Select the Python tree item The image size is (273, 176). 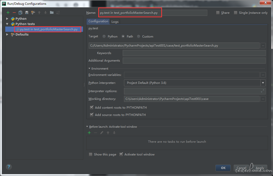(21, 19)
